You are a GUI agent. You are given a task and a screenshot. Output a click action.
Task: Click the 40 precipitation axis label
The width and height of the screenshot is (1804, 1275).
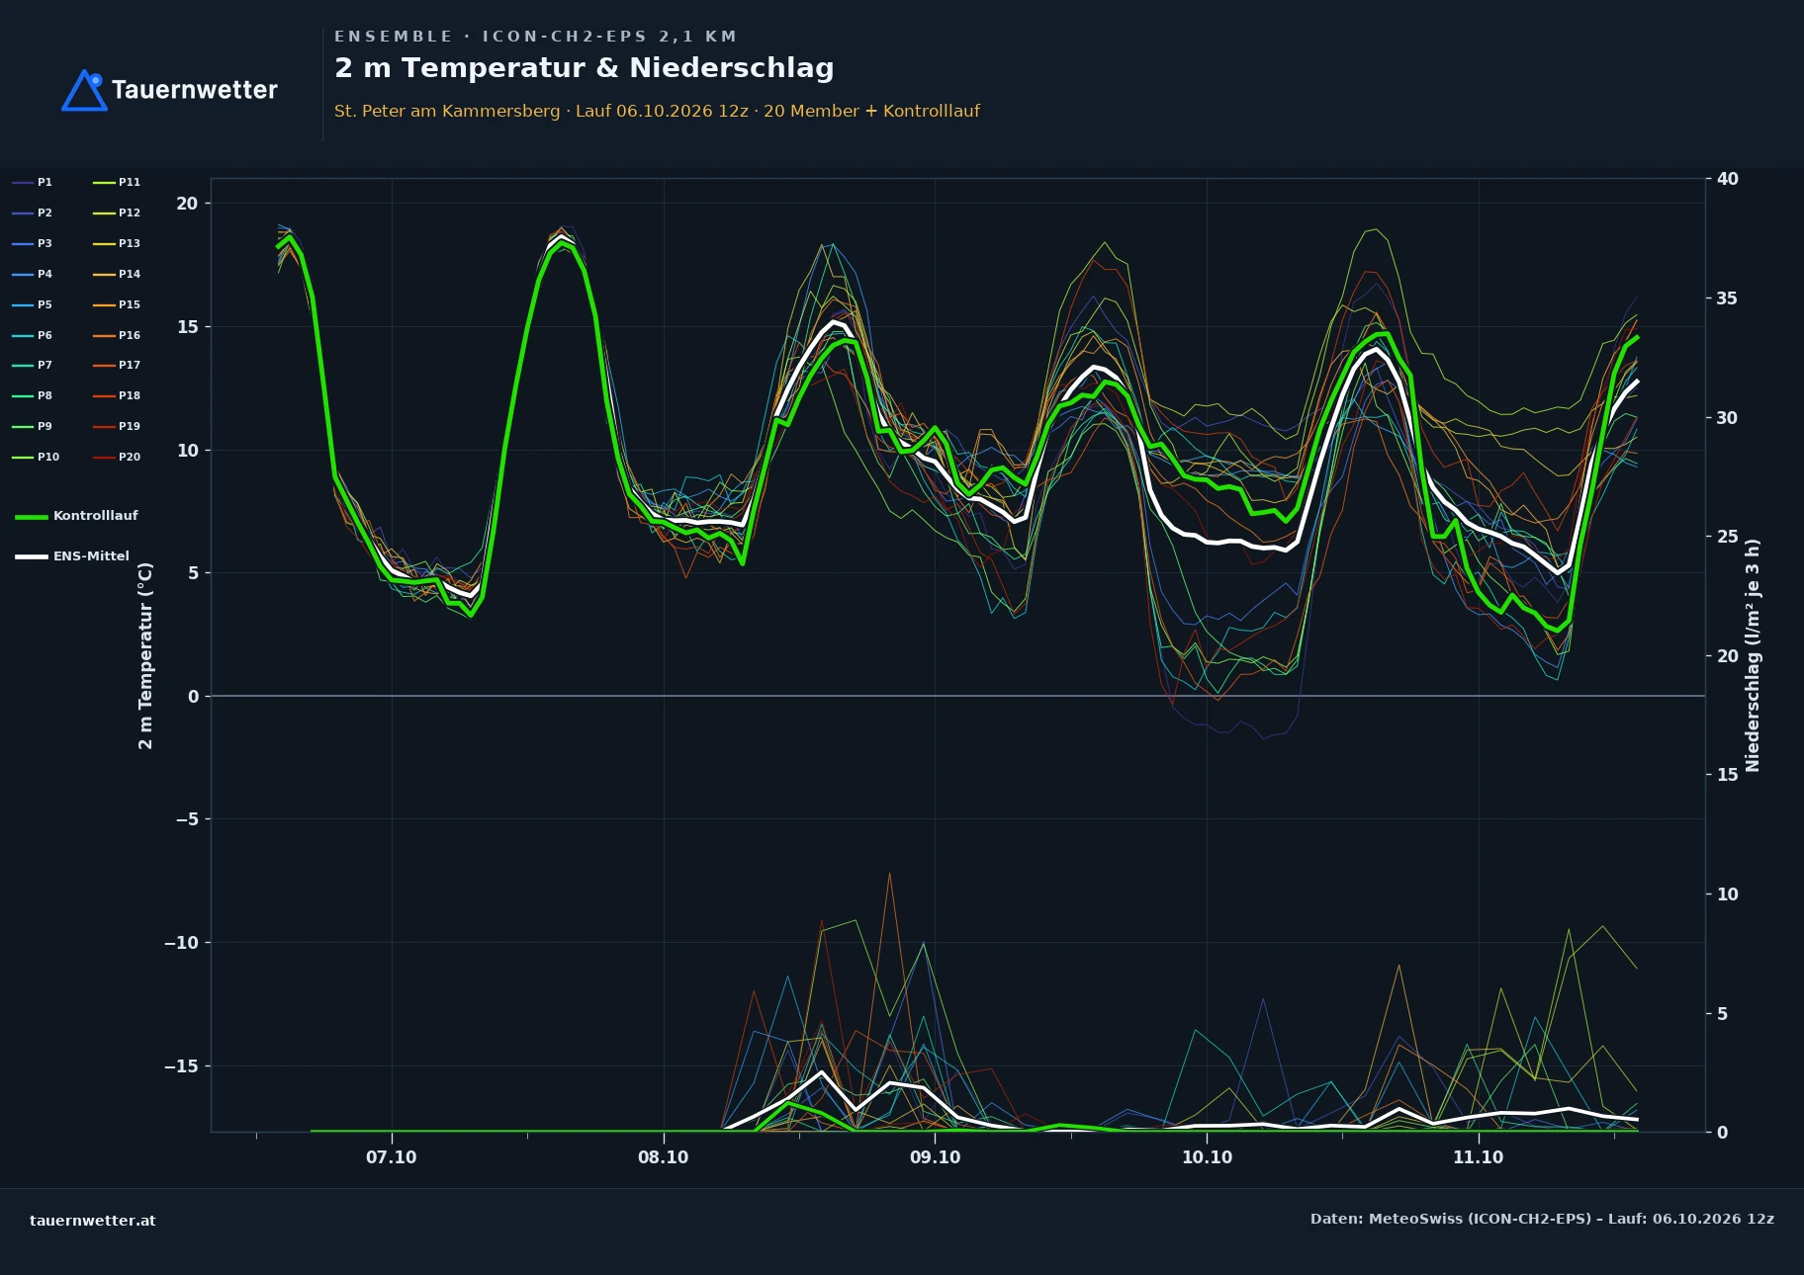(x=1727, y=179)
